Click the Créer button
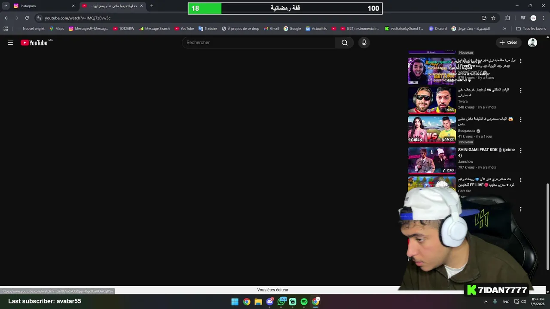 [x=508, y=42]
